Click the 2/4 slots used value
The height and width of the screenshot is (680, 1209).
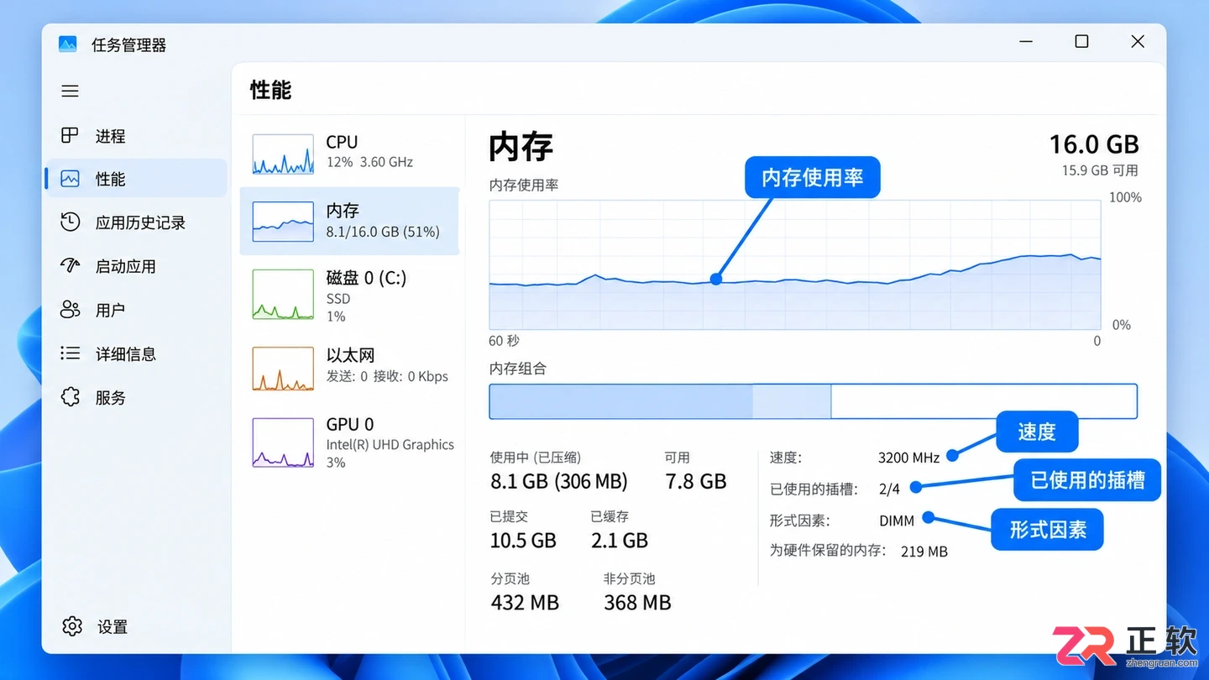point(889,489)
